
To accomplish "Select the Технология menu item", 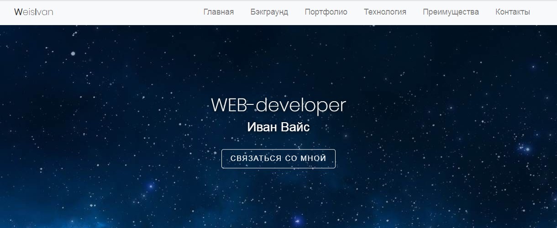I will click(x=385, y=12).
